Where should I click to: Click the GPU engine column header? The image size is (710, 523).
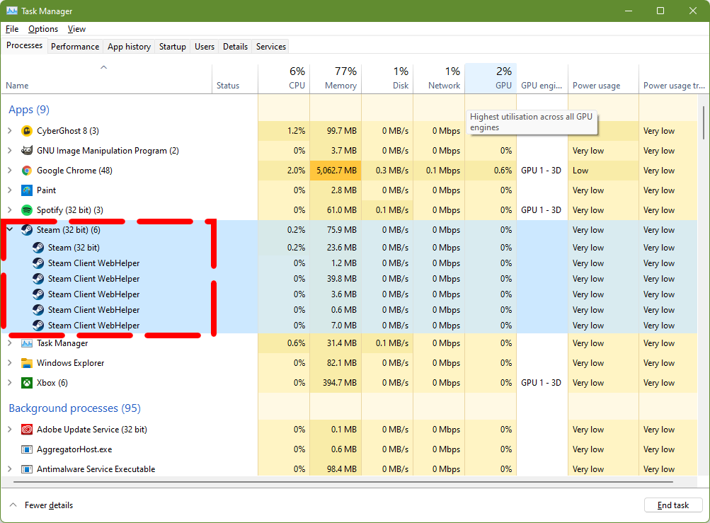click(x=542, y=79)
